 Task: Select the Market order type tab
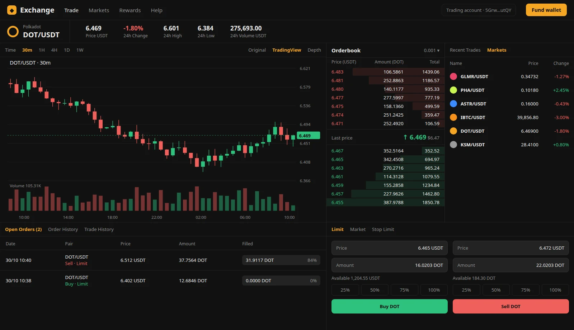click(x=358, y=230)
